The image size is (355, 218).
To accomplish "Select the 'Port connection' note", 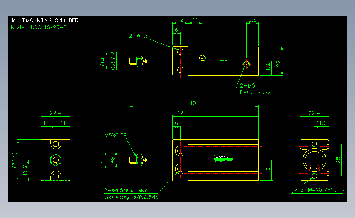I will coord(256,92).
